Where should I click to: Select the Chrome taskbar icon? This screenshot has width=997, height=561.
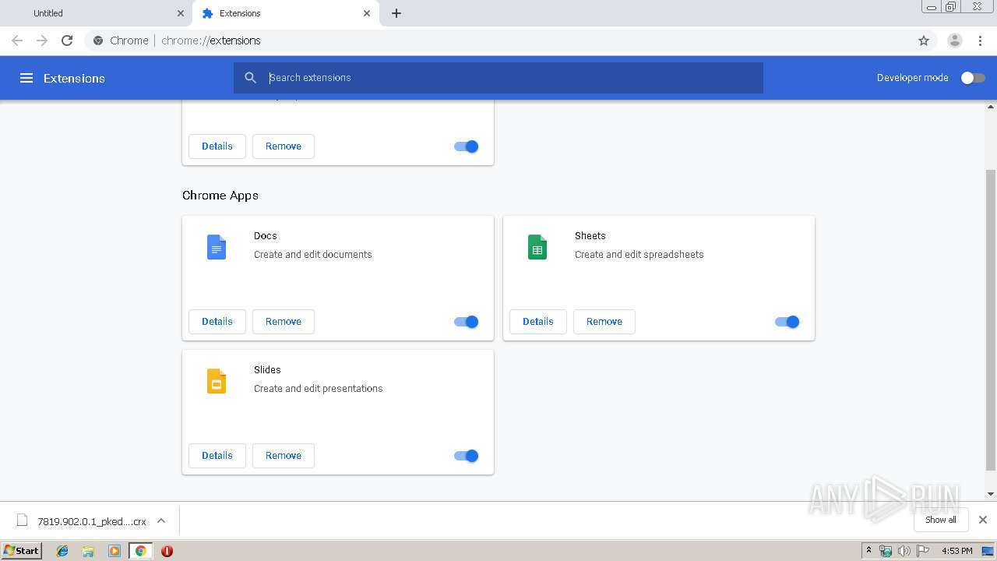click(x=140, y=551)
